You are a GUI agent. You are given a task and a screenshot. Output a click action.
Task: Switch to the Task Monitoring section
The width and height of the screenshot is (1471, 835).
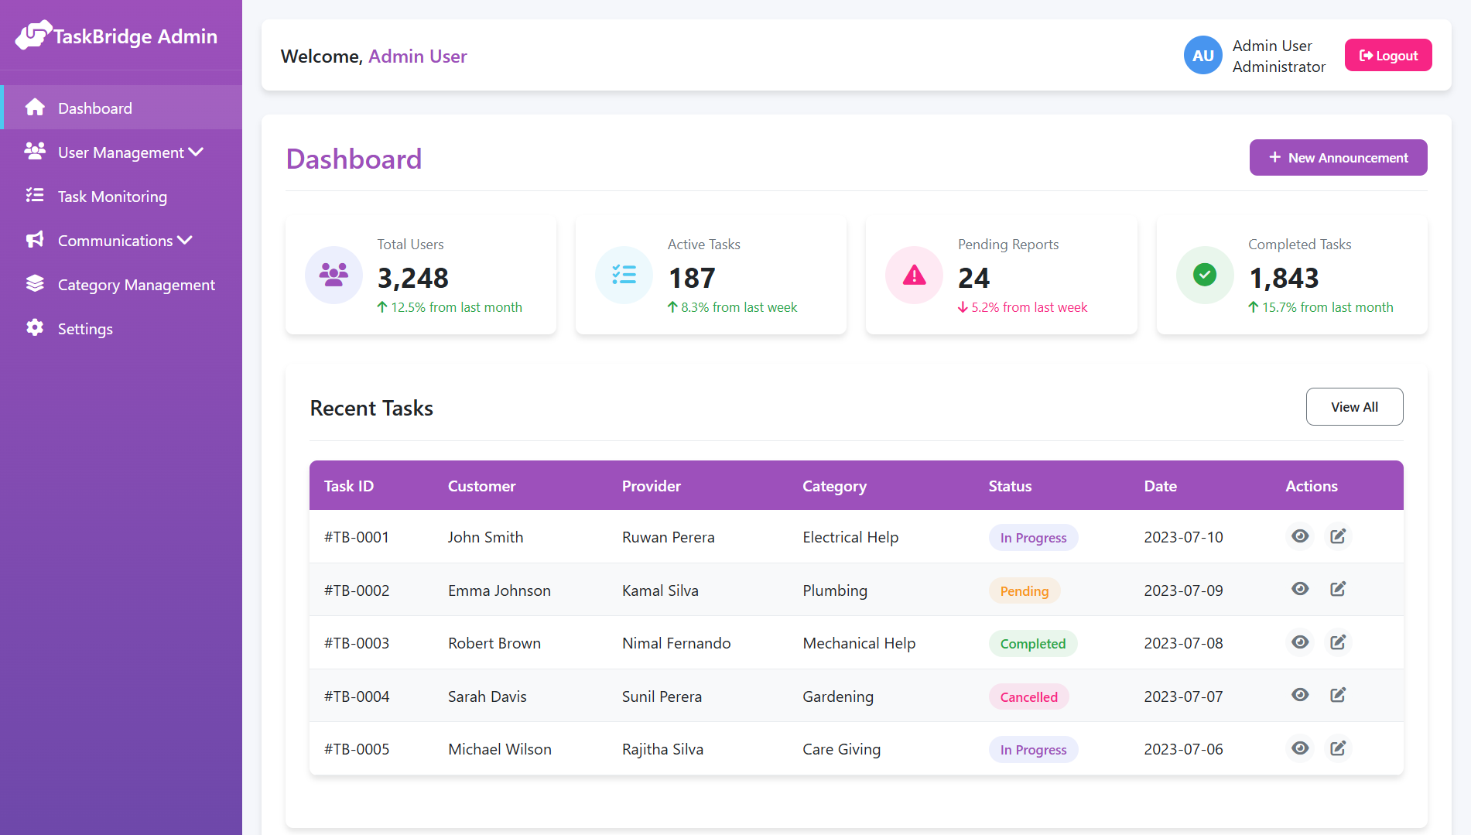pyautogui.click(x=111, y=196)
